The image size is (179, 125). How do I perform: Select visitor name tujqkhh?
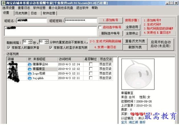tap(38, 78)
